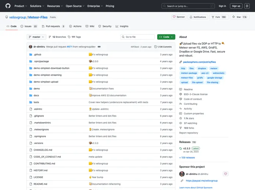Click the file icon next to .eslintrc
Image resolution: width=255 pixels, height=190 pixels.
(x=30, y=109)
